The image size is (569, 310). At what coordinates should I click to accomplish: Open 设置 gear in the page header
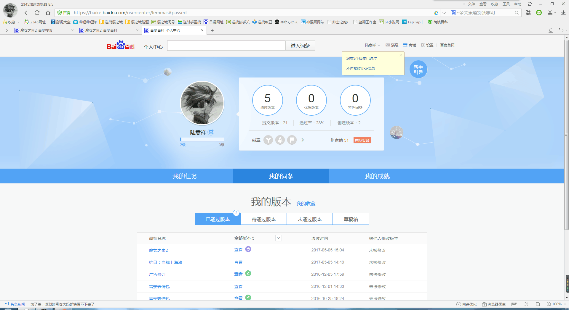click(x=423, y=45)
